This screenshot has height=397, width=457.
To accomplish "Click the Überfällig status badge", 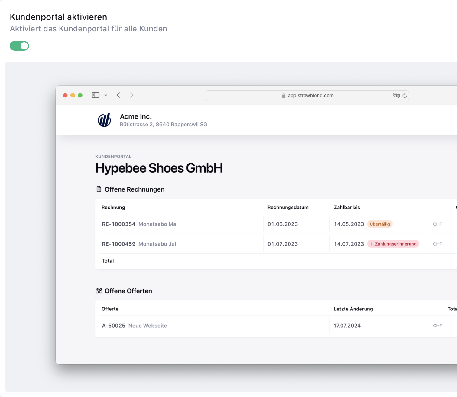I will point(380,224).
